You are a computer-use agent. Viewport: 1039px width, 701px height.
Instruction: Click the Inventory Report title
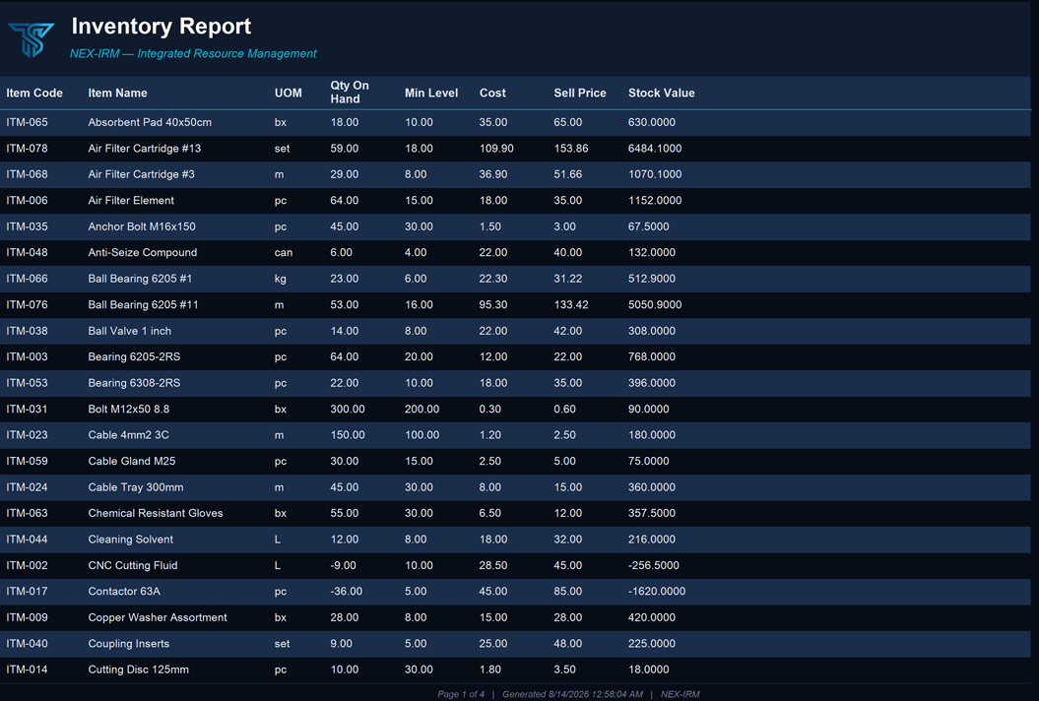pos(161,27)
